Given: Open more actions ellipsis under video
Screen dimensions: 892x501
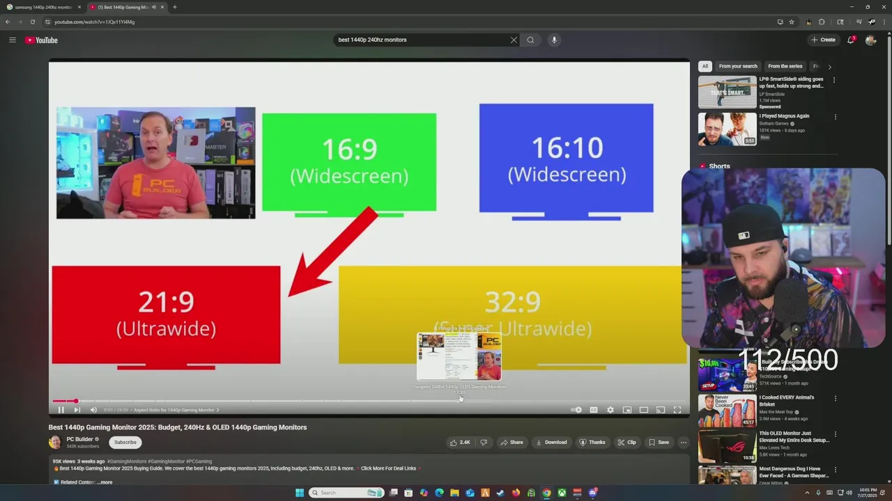Looking at the screenshot, I should 684,442.
